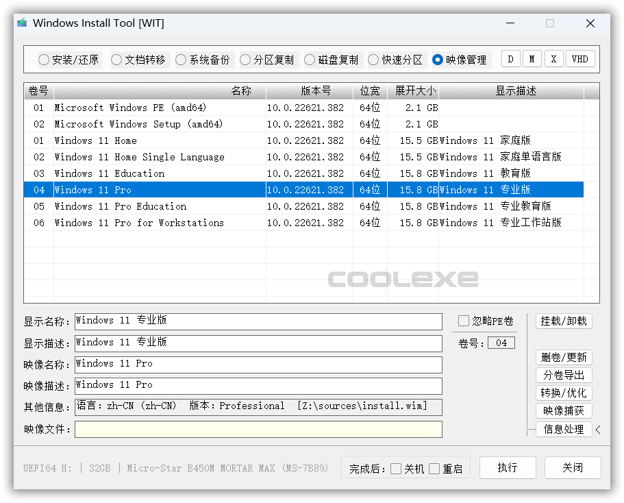Select the Windows 11 Home Single Language row
This screenshot has height=503, width=624.
304,157
